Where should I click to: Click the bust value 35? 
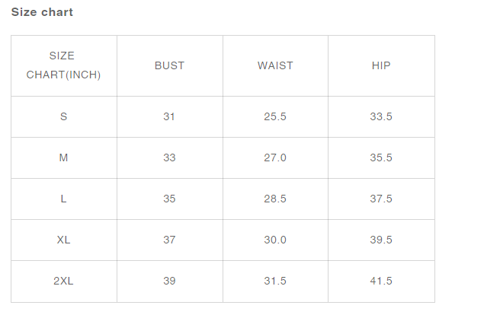pyautogui.click(x=169, y=199)
